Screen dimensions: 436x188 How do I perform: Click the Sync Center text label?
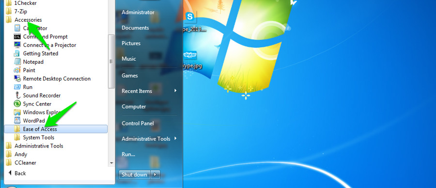[x=37, y=104]
